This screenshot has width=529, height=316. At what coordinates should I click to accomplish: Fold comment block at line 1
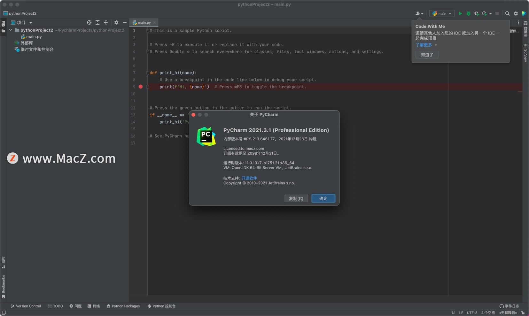click(148, 31)
